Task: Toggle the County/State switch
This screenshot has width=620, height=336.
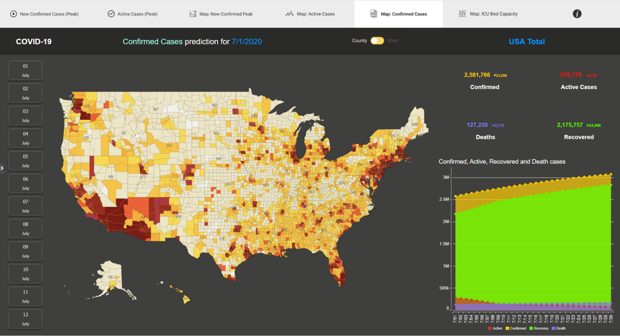Action: point(377,41)
